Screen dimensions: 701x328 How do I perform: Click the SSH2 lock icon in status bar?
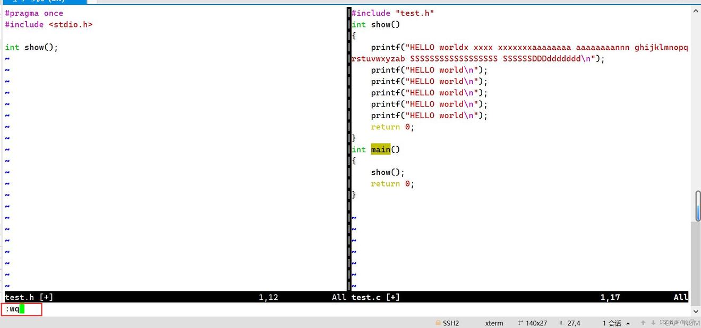click(438, 323)
